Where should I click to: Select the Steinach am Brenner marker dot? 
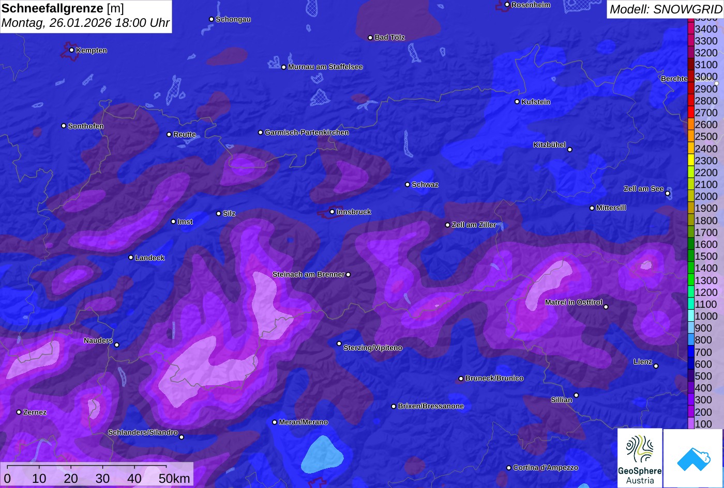coord(348,275)
